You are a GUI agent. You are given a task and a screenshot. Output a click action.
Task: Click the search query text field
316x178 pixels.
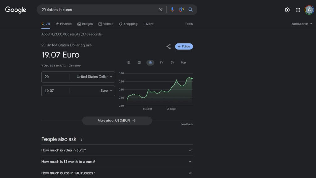99,10
